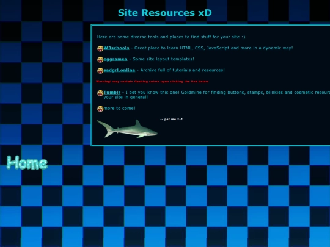
Task: Click 'I bet you know this one!' text
Action: pyautogui.click(x=152, y=93)
